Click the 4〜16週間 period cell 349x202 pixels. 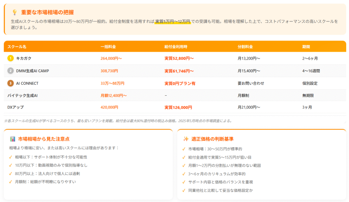(x=311, y=71)
